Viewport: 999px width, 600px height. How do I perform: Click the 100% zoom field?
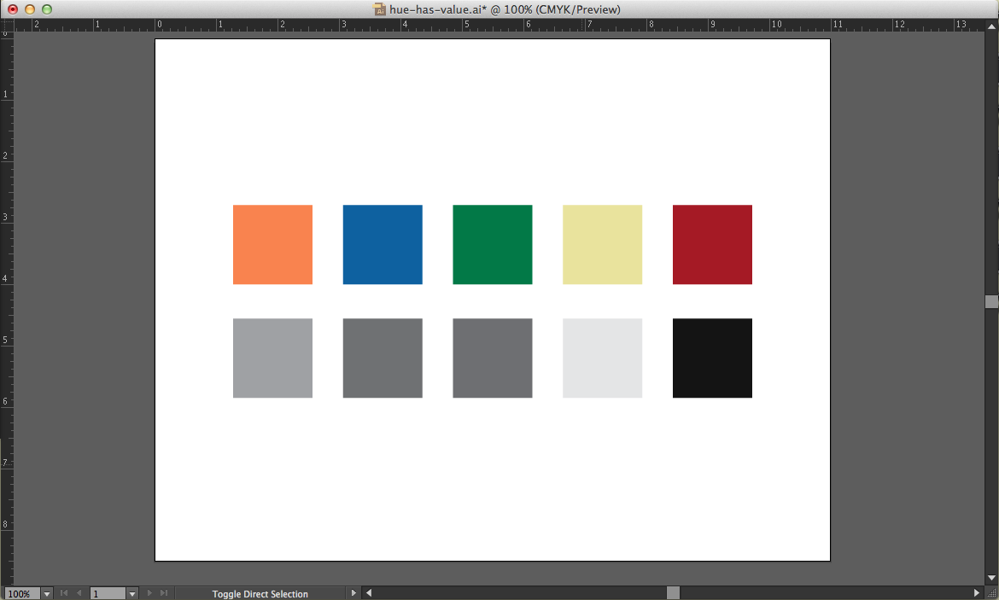tap(20, 594)
